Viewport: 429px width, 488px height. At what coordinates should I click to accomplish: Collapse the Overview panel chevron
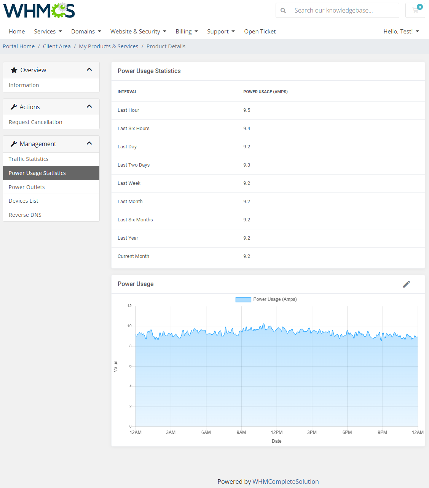tap(89, 70)
